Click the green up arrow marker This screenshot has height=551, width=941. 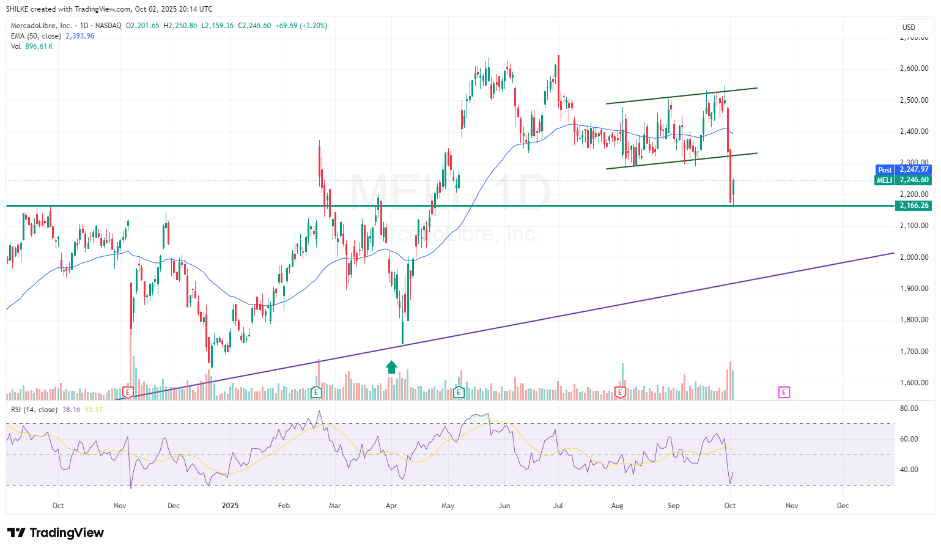click(x=391, y=367)
